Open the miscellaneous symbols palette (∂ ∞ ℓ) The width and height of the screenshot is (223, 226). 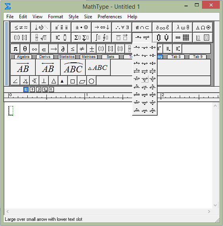pos(162,27)
